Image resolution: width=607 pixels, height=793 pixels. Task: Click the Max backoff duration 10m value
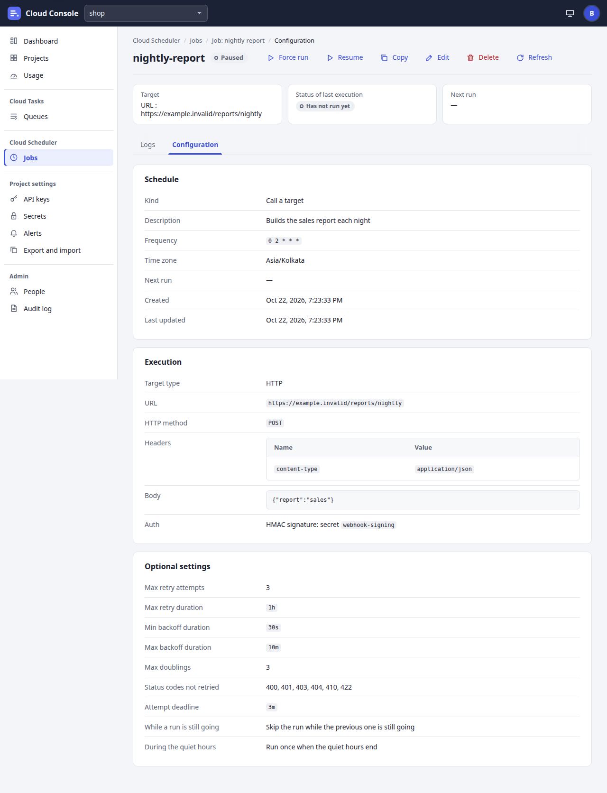(274, 647)
